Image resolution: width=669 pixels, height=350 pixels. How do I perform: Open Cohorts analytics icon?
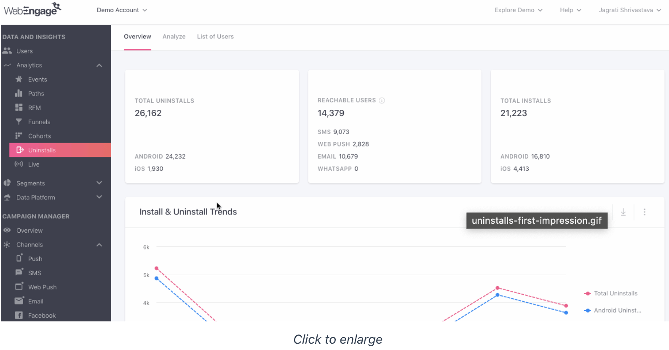point(19,136)
